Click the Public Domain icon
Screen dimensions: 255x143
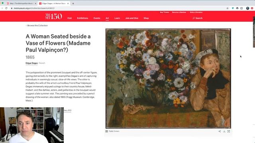pyautogui.click(x=107, y=131)
